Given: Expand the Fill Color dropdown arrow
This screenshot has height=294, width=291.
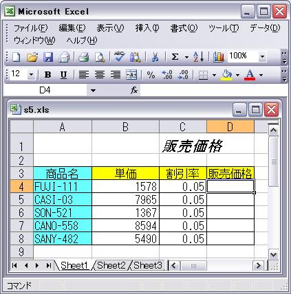Looking at the screenshot, I should pos(237,75).
